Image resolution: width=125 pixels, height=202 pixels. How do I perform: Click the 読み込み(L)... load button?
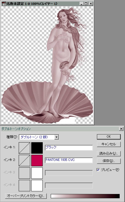pos(109,153)
